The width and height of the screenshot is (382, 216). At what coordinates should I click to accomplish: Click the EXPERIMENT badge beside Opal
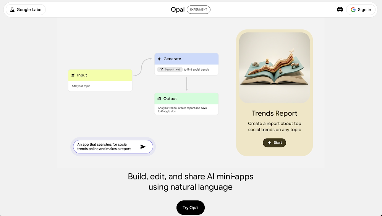(x=198, y=10)
